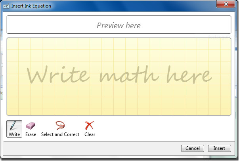This screenshot has height=161, width=239.
Task: Click the yellow Write math here canvas
Action: [x=119, y=77]
